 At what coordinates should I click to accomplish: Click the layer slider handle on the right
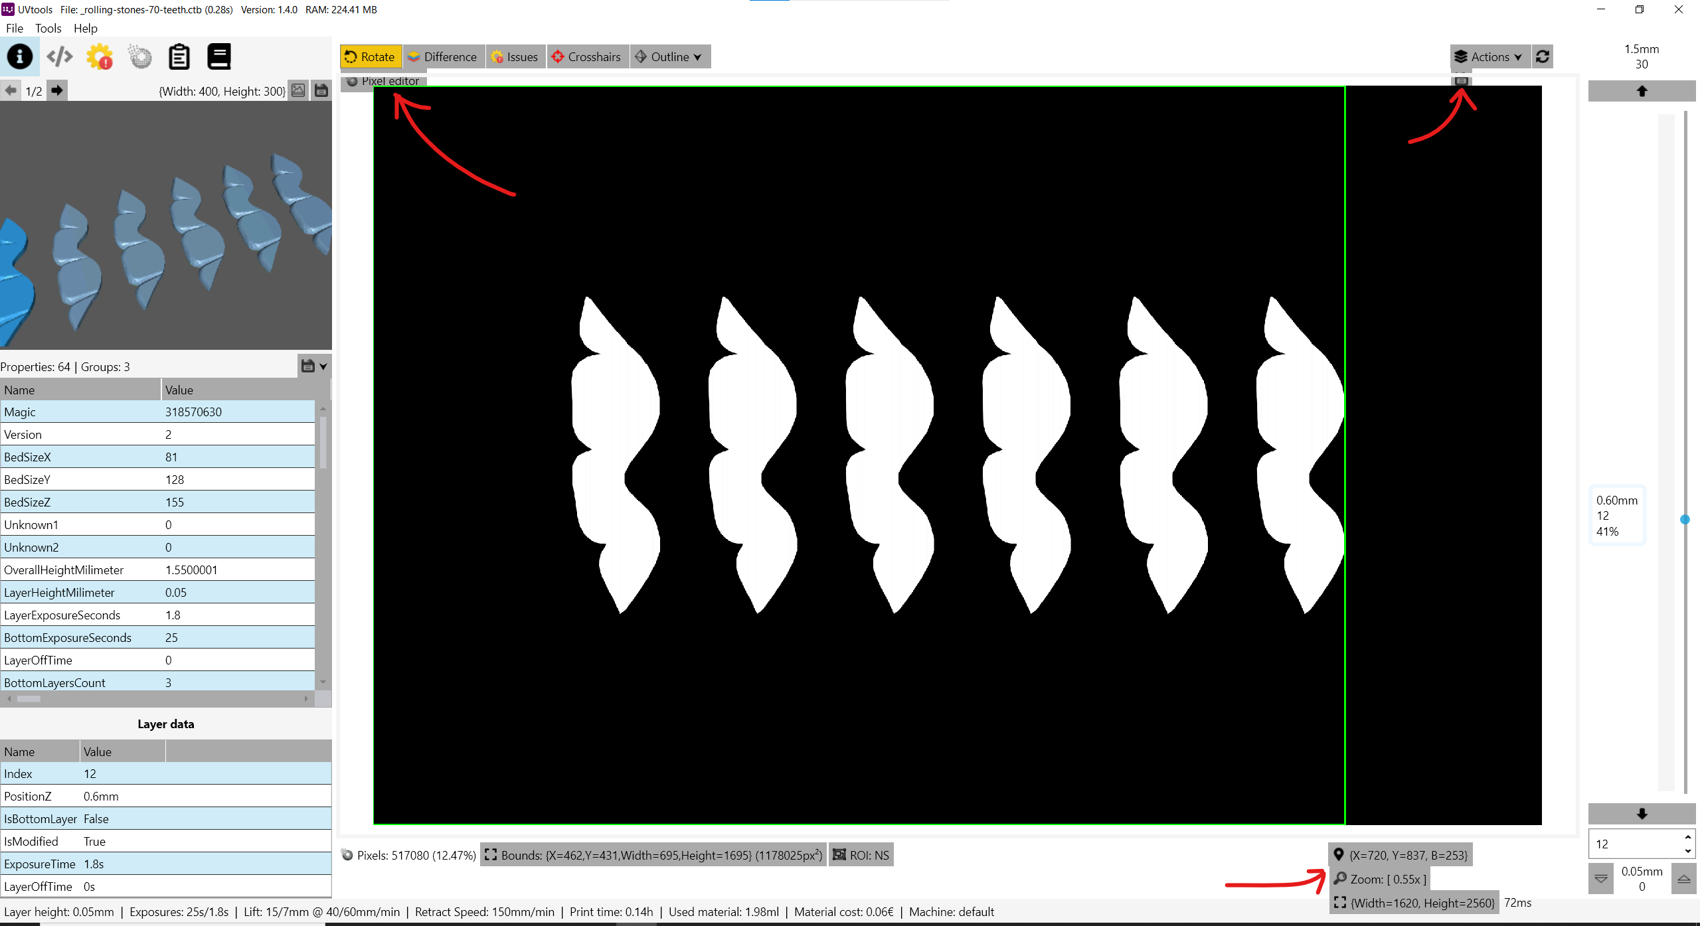pyautogui.click(x=1685, y=520)
